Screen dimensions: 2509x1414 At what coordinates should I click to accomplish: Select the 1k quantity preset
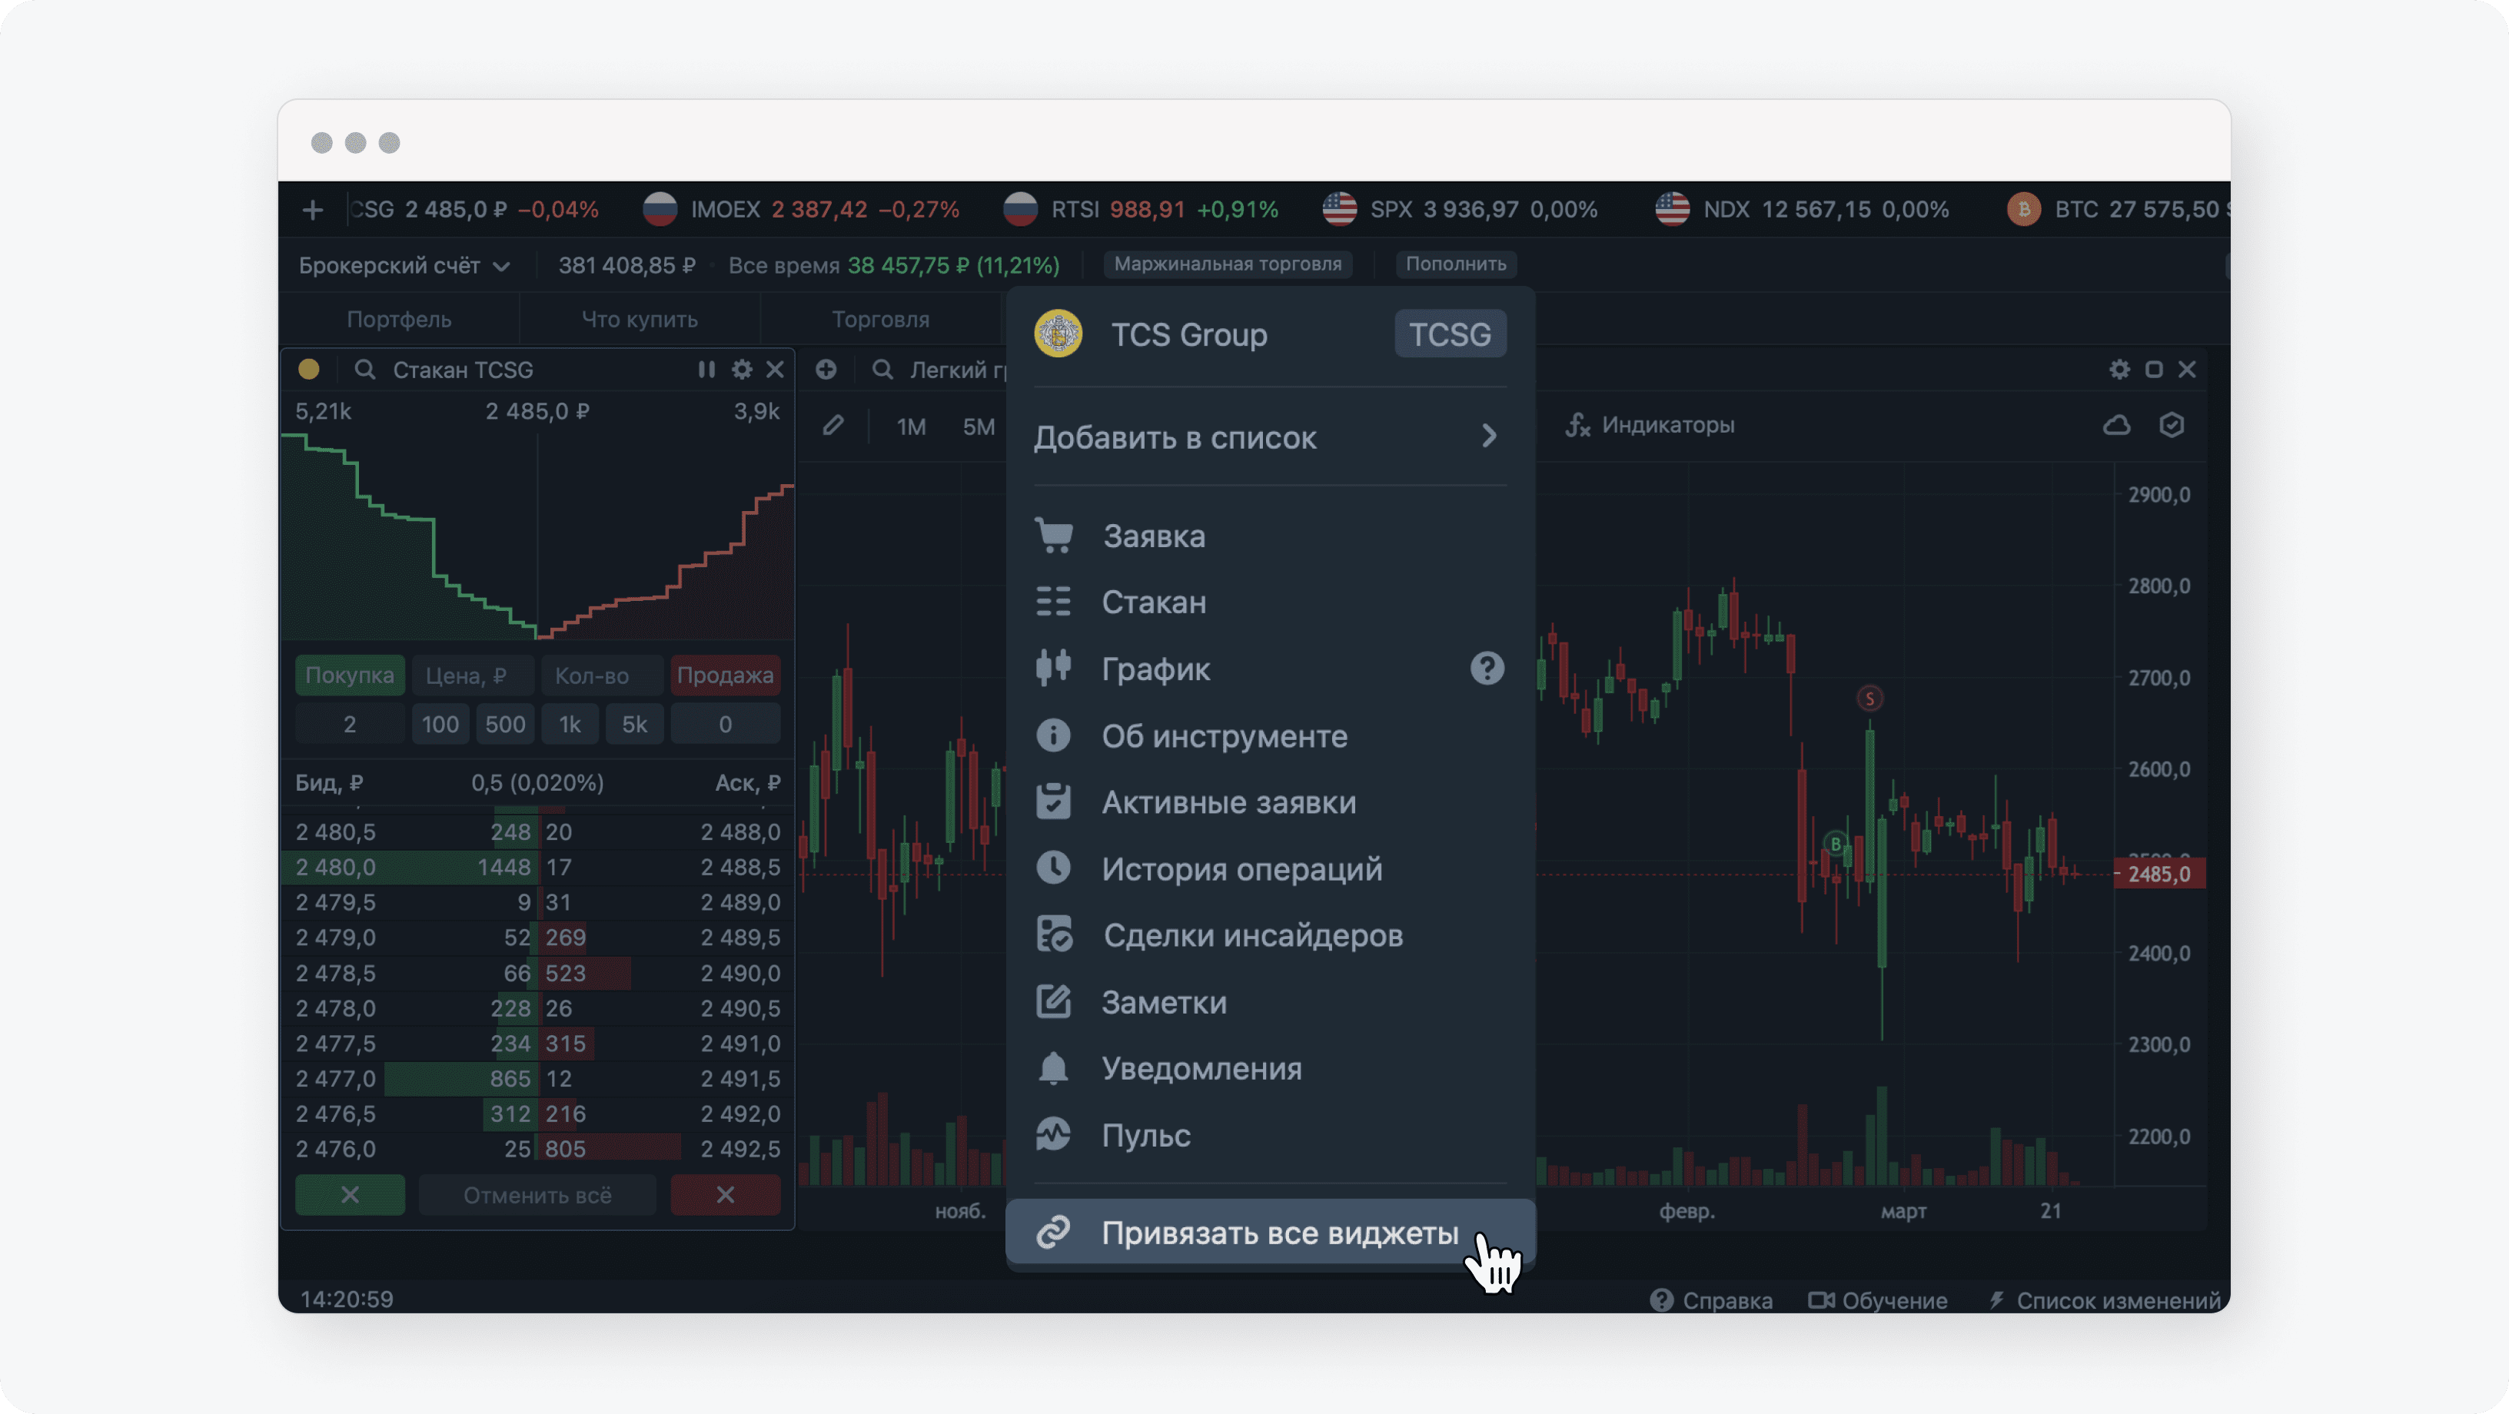click(x=570, y=725)
